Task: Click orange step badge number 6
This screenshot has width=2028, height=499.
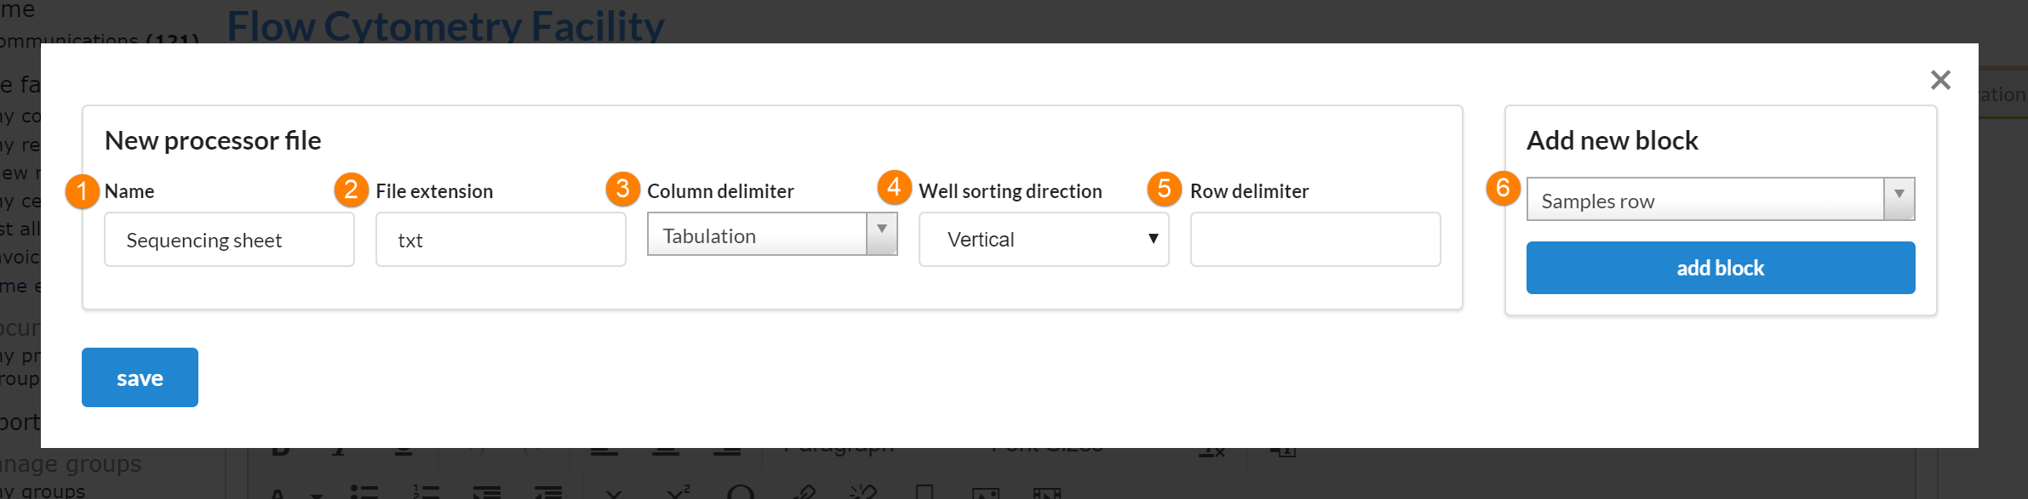Action: pos(1503,187)
